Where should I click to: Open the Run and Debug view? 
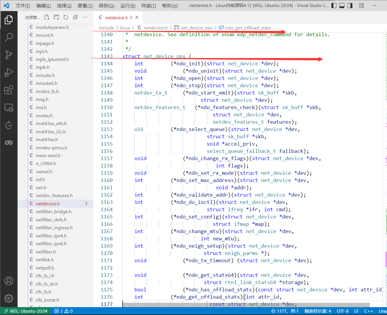9,72
